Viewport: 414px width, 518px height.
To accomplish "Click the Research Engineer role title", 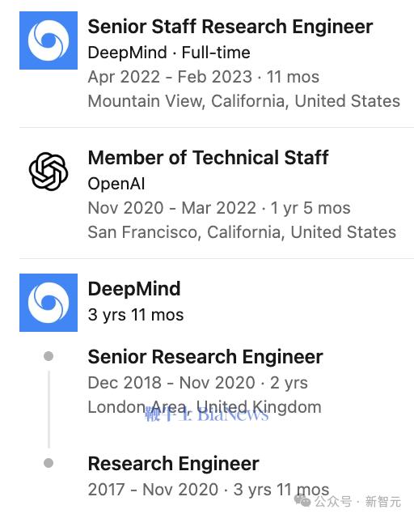I will coord(173,464).
